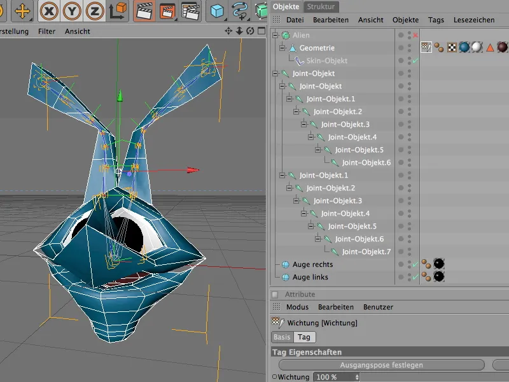Render the active view with clapperboard icon
The width and height of the screenshot is (509, 382).
(145, 11)
